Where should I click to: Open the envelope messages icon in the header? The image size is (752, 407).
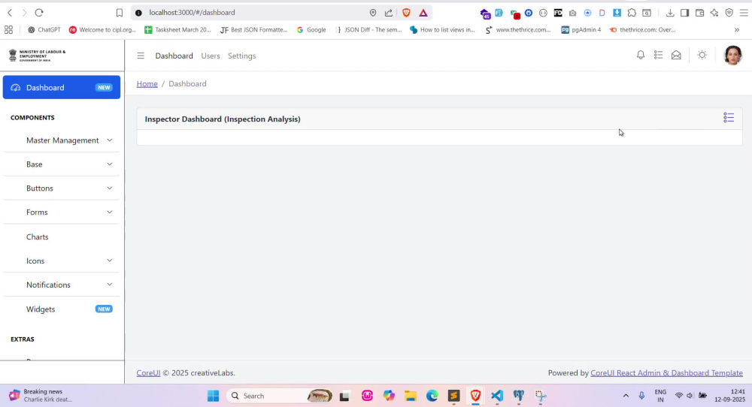coord(676,56)
